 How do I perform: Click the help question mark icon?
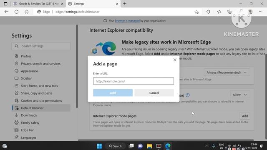(x=188, y=95)
